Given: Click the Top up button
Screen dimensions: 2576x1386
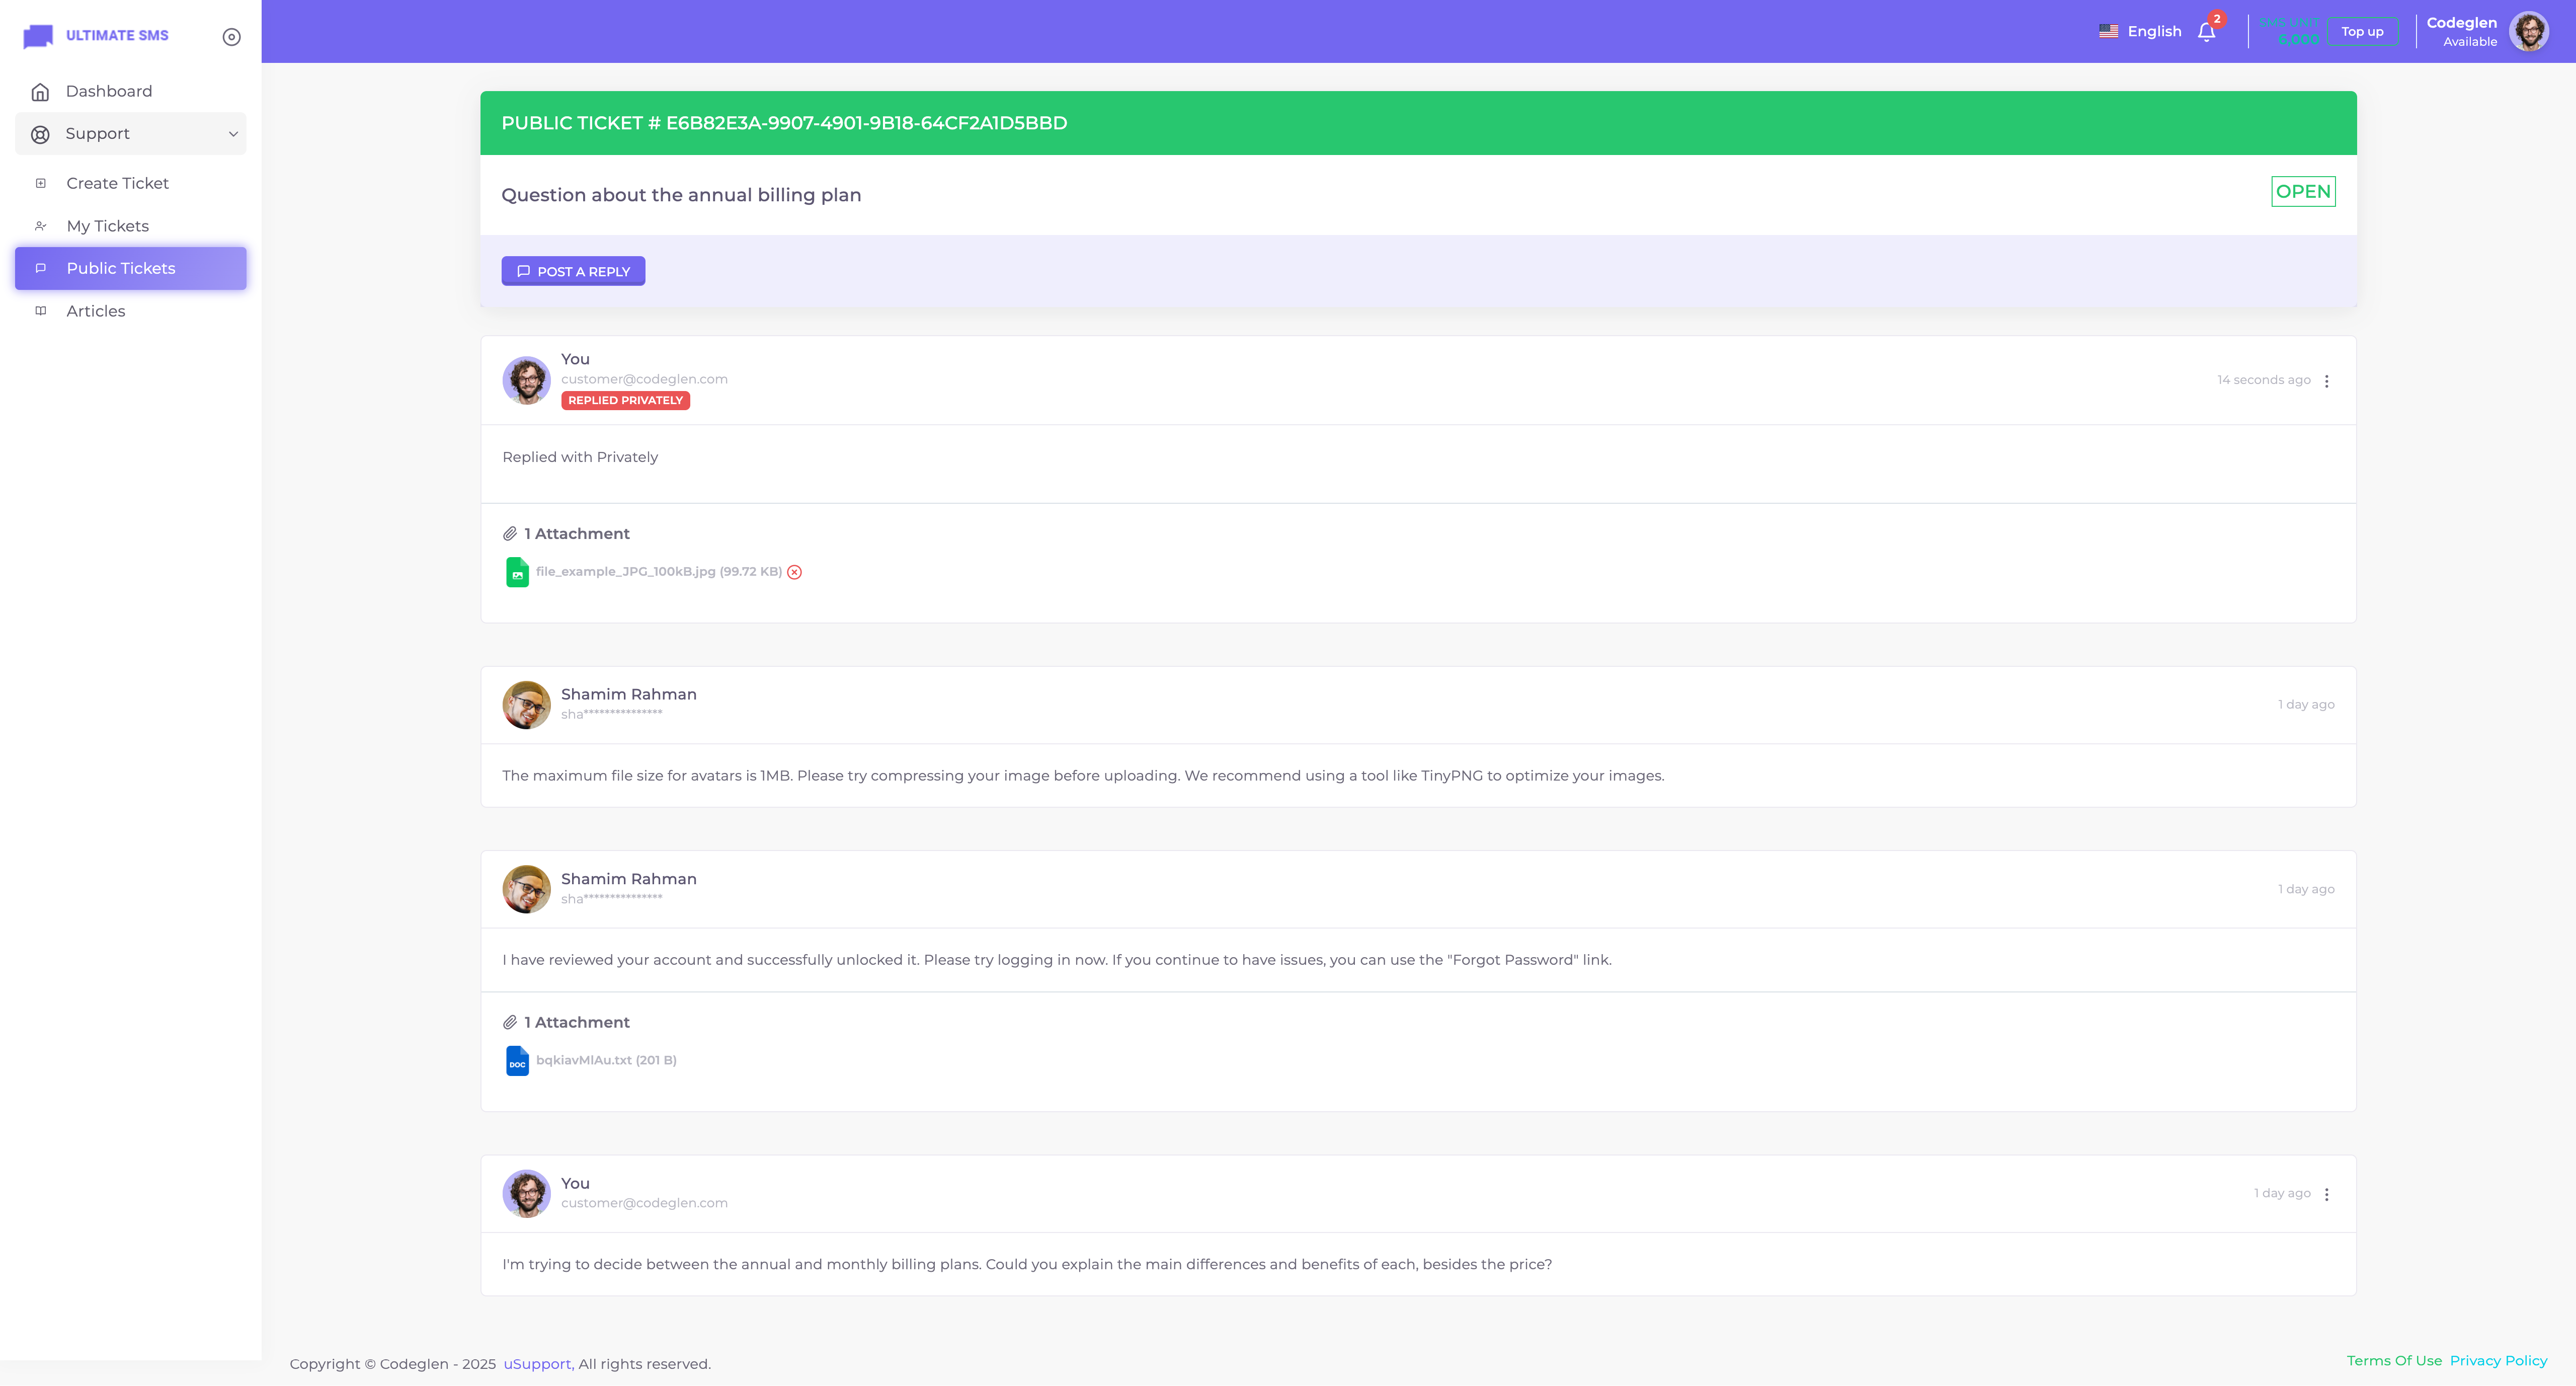Looking at the screenshot, I should [x=2362, y=32].
